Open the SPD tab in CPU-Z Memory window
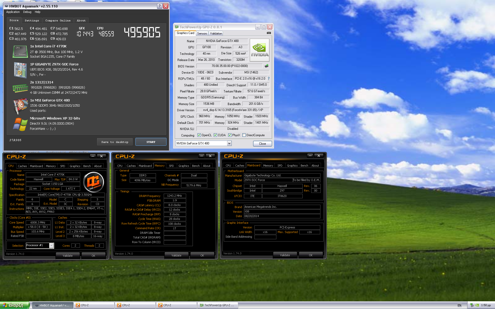This screenshot has height=309, width=495. pos(171,166)
